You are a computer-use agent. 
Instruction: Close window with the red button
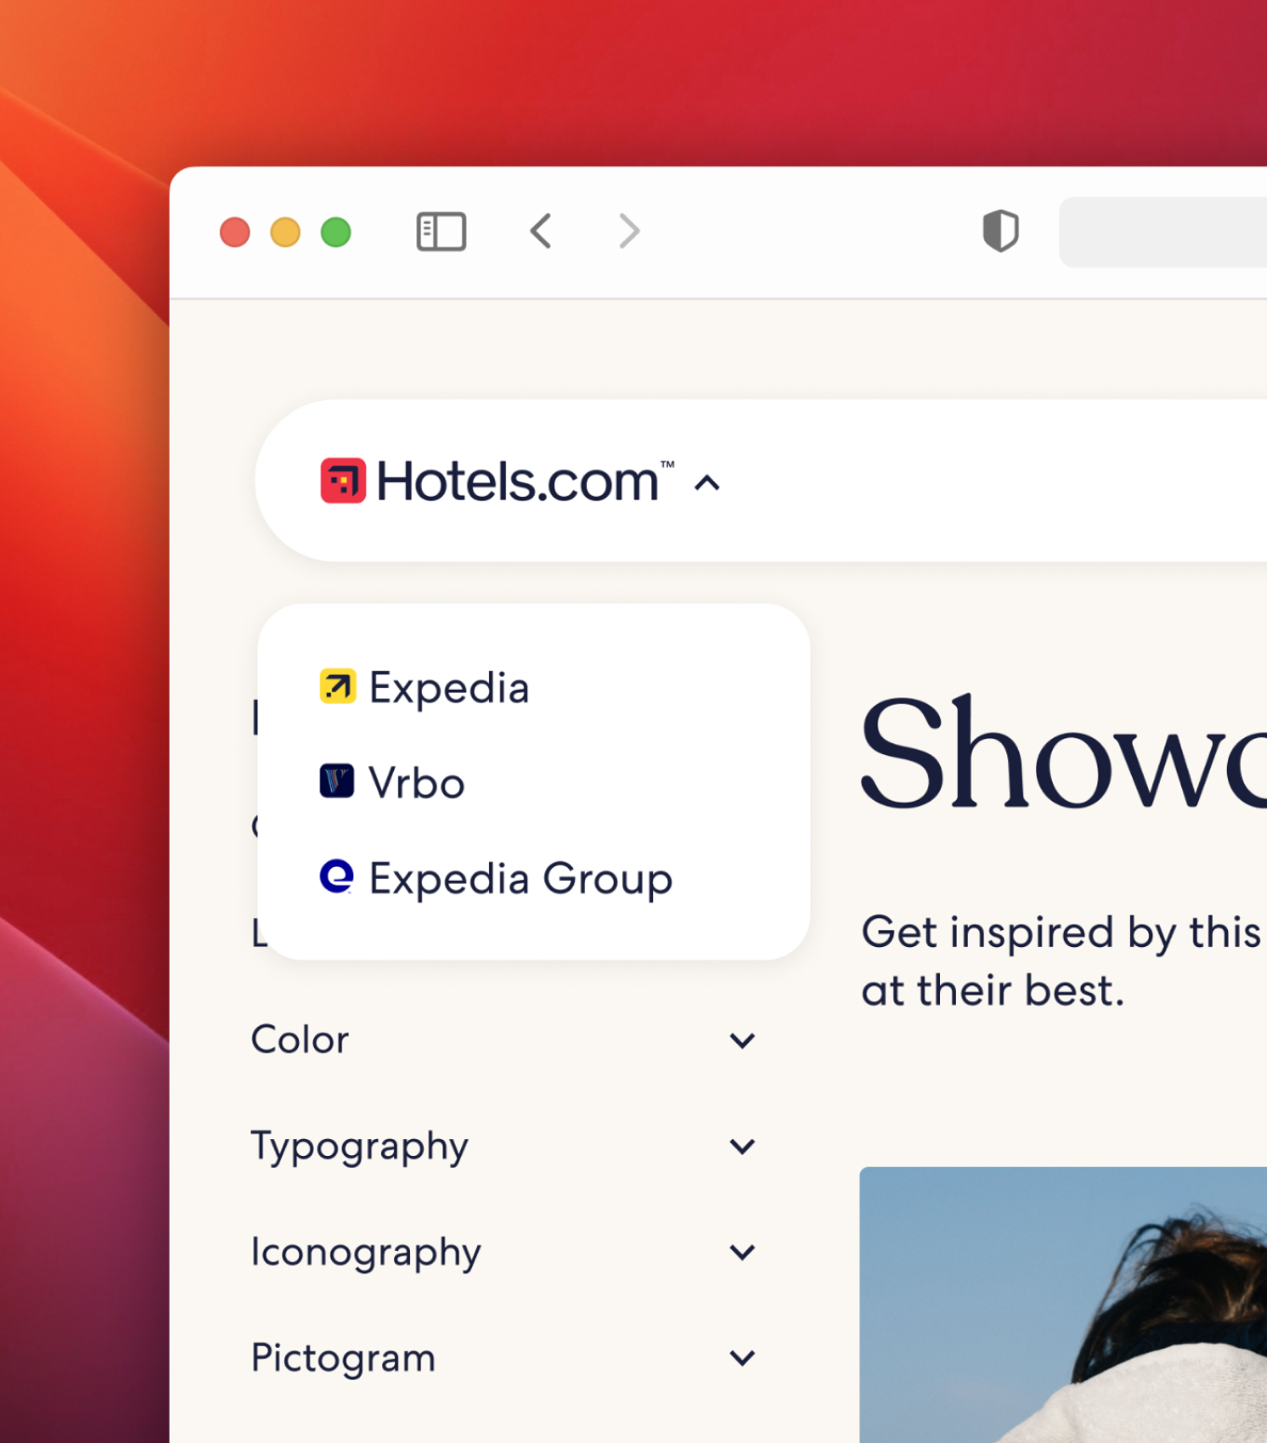pos(235,232)
